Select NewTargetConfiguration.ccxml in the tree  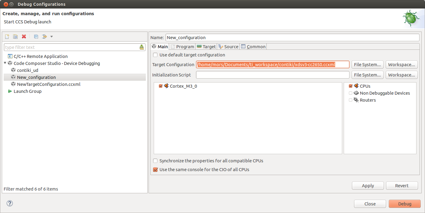(49, 84)
